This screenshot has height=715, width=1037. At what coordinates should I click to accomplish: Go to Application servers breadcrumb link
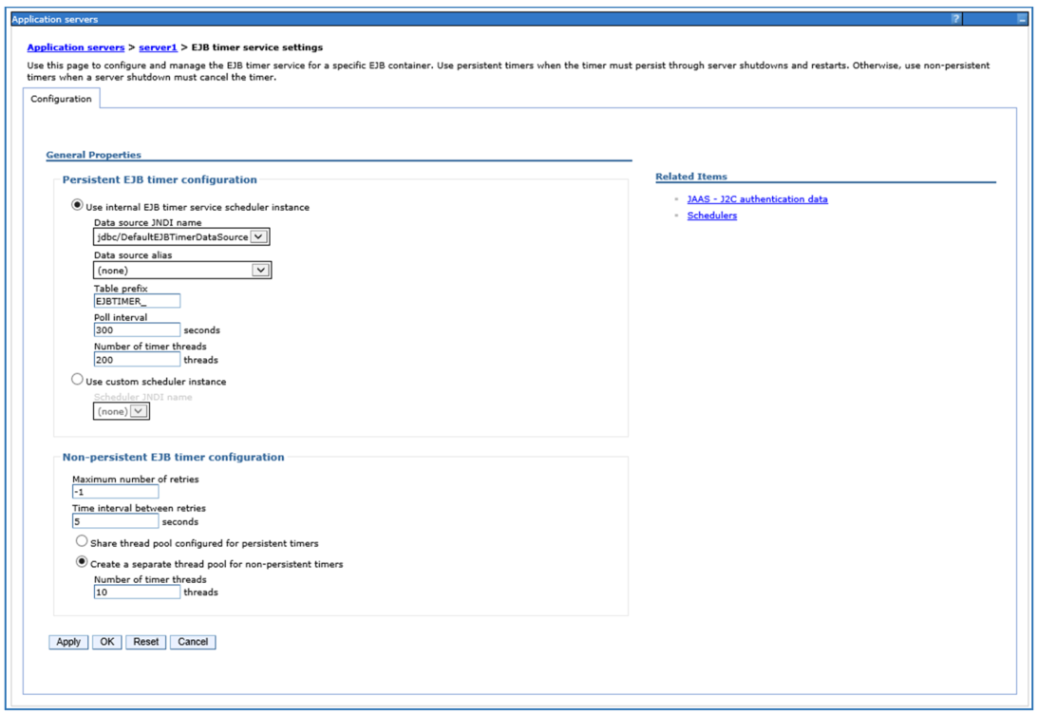(75, 47)
